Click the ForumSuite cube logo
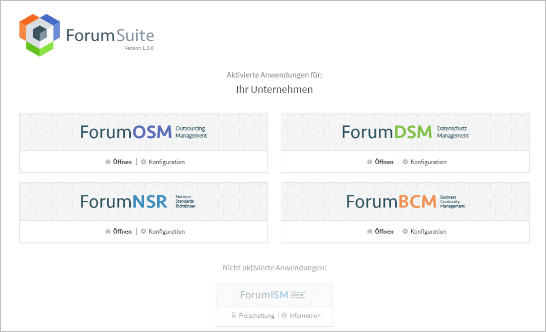546x332 pixels. coord(40,34)
